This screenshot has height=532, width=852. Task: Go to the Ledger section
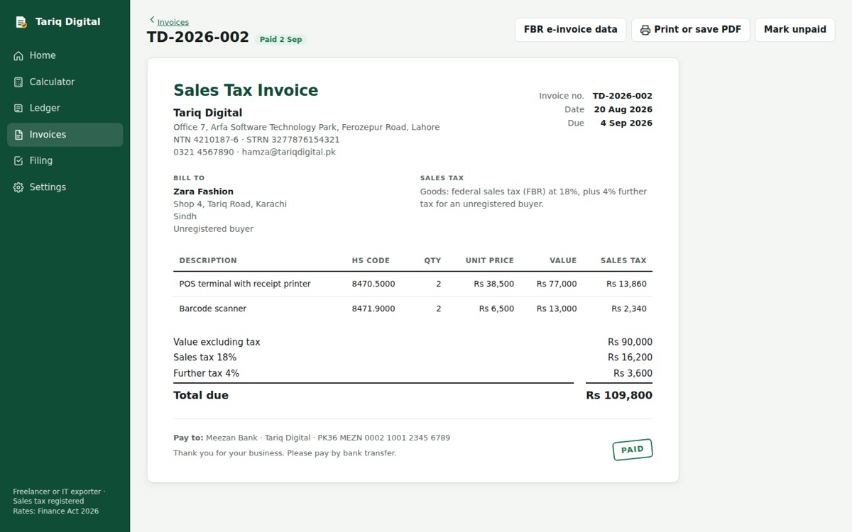click(x=65, y=109)
